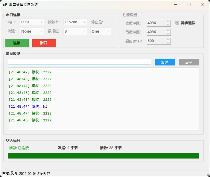Click the green progress bar
The height and width of the screenshot is (177, 210).
(103, 156)
